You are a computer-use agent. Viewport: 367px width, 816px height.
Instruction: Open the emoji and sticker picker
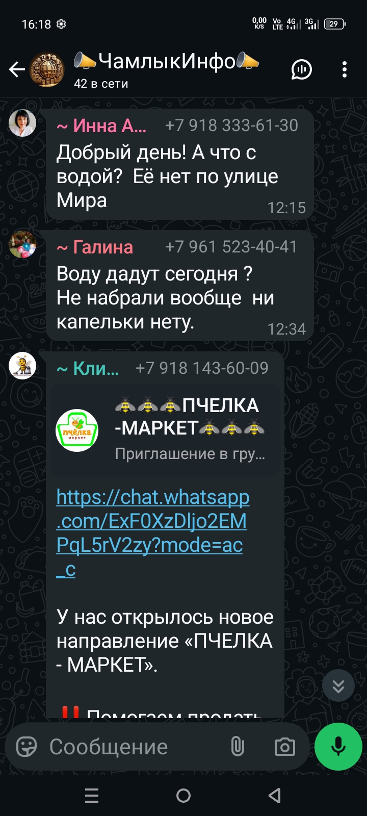click(x=27, y=747)
